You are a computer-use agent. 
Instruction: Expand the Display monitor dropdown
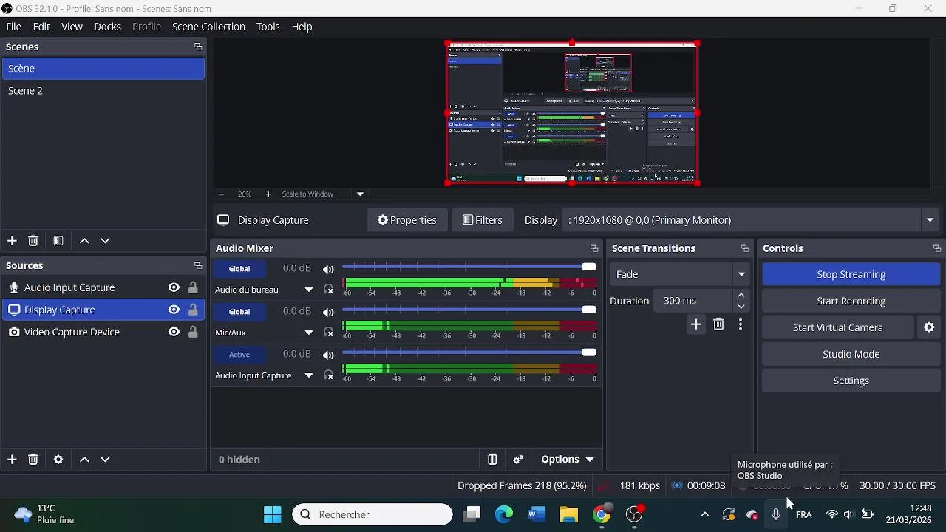pyautogui.click(x=930, y=220)
